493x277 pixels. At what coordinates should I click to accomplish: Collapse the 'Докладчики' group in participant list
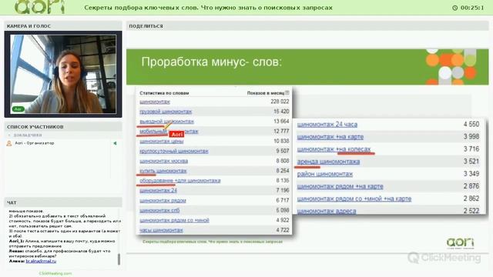point(9,135)
